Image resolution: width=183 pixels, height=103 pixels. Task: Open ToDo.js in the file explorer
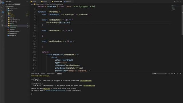point(12,24)
